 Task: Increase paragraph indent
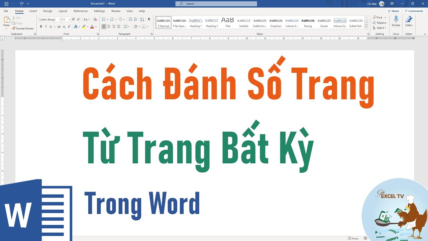tap(135, 20)
